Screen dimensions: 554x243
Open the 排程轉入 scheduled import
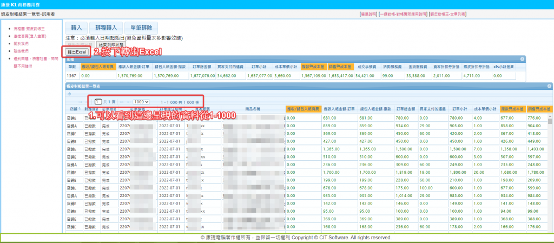point(106,28)
